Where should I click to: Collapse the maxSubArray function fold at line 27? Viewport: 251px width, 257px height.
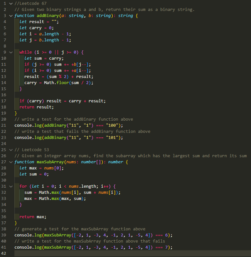pos(11,162)
